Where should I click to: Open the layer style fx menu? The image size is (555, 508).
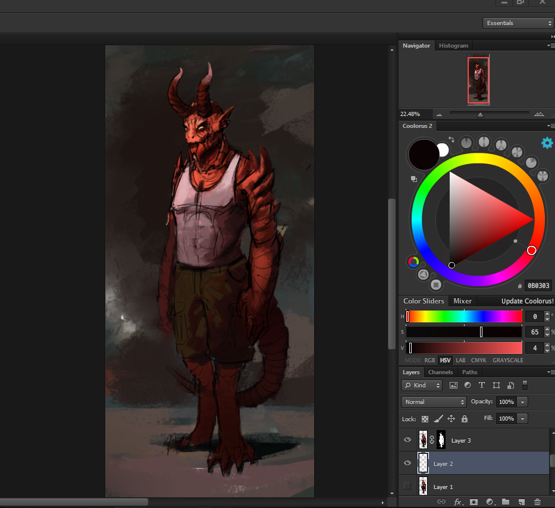[458, 502]
